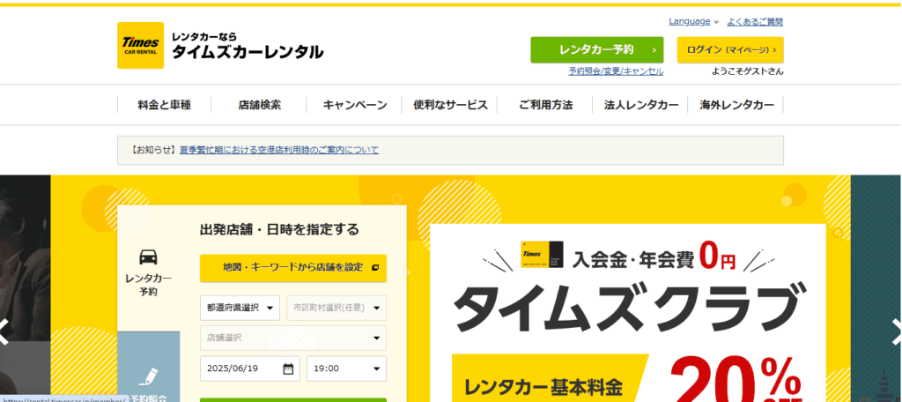Click the ようこそゲストさん greeting text
902x402 pixels.
tap(747, 71)
